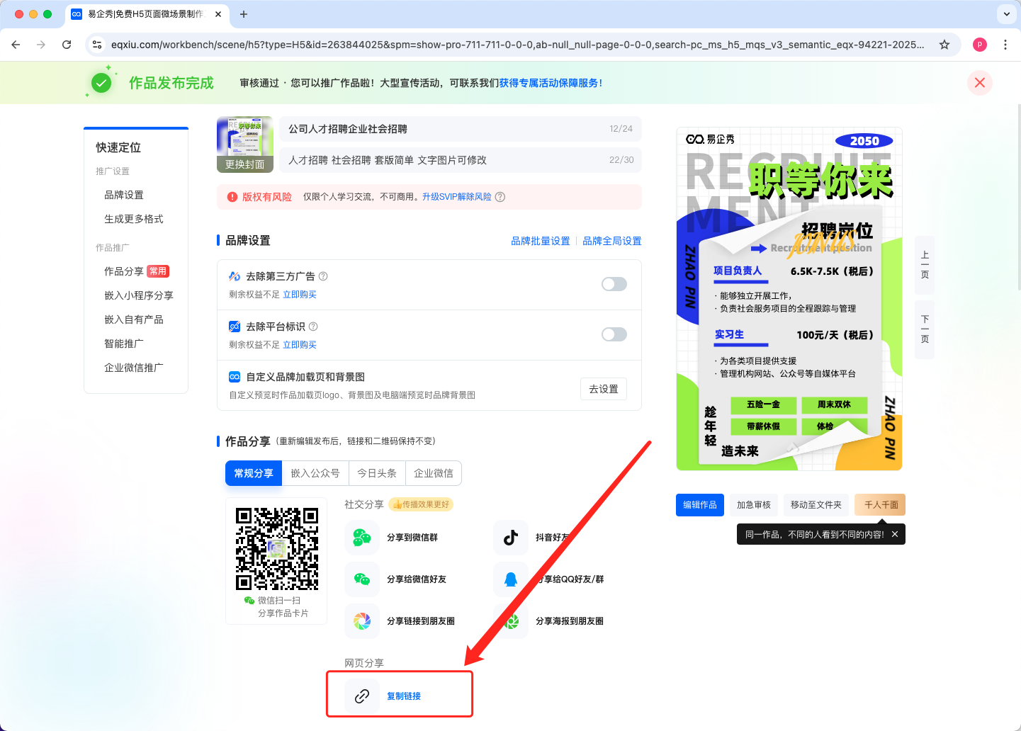The width and height of the screenshot is (1021, 731).
Task: Click the copy link chain icon
Action: tap(362, 696)
